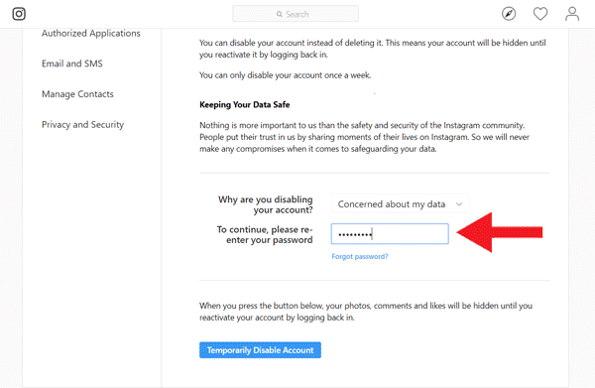595x388 pixels.
Task: Open the Activity heart icon
Action: (540, 14)
